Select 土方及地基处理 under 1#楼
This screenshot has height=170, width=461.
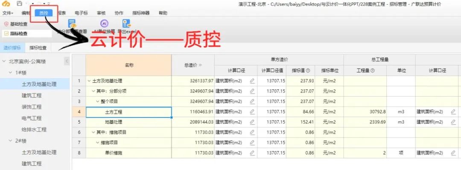pos(39,84)
